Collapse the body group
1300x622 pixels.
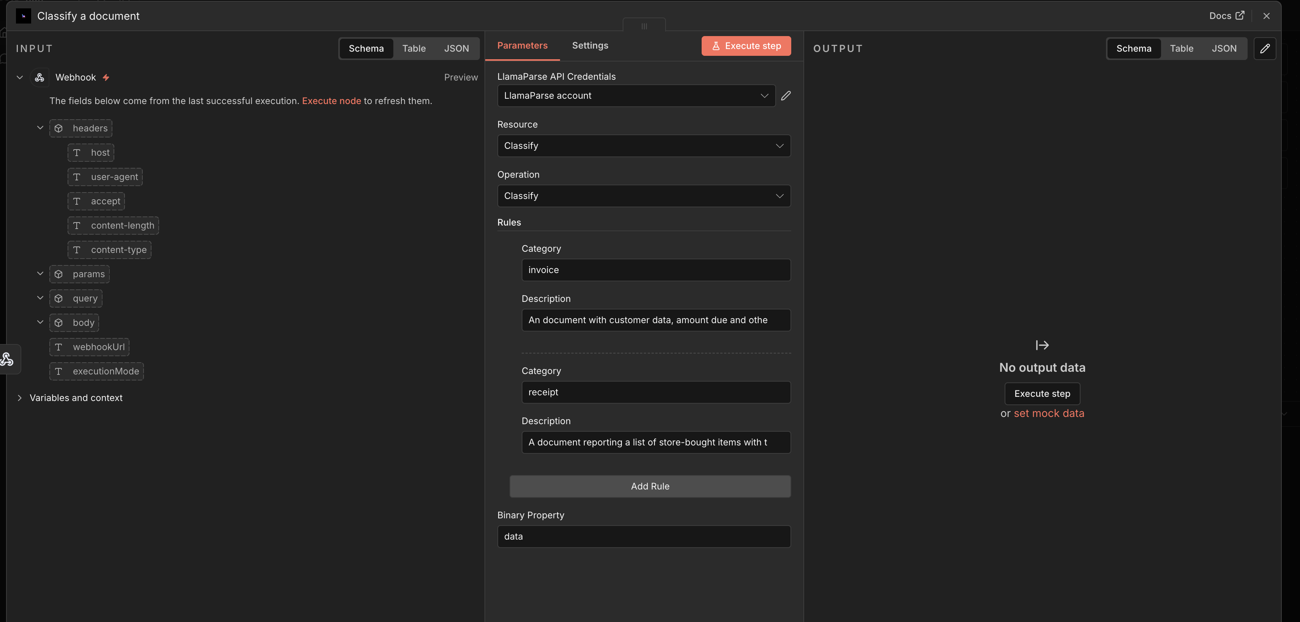coord(40,322)
